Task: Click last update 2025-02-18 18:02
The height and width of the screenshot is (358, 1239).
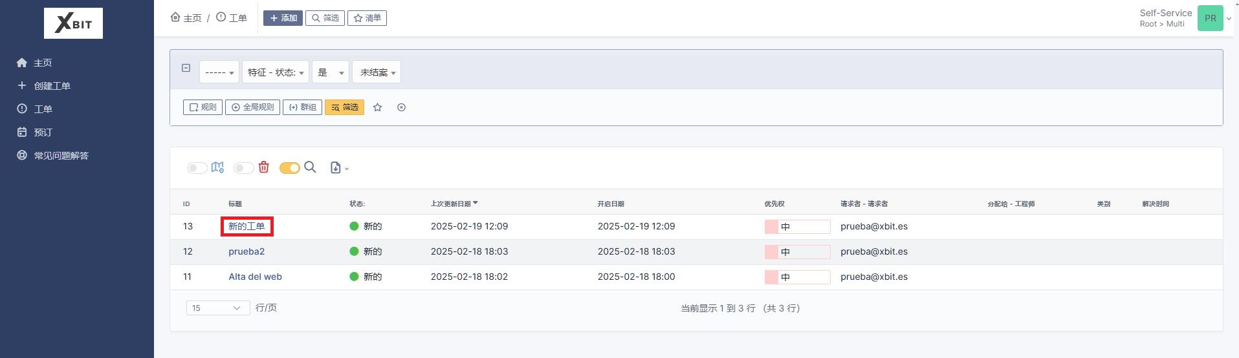Action: (469, 277)
